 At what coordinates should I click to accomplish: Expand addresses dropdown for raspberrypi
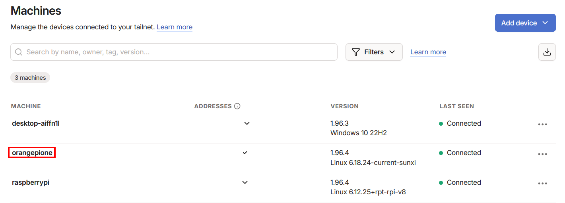click(245, 182)
